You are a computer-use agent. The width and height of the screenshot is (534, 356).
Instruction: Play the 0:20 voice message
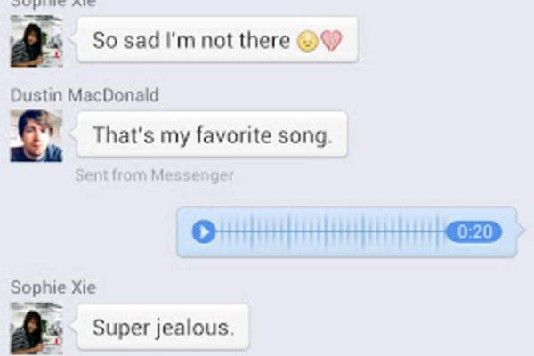tap(204, 232)
